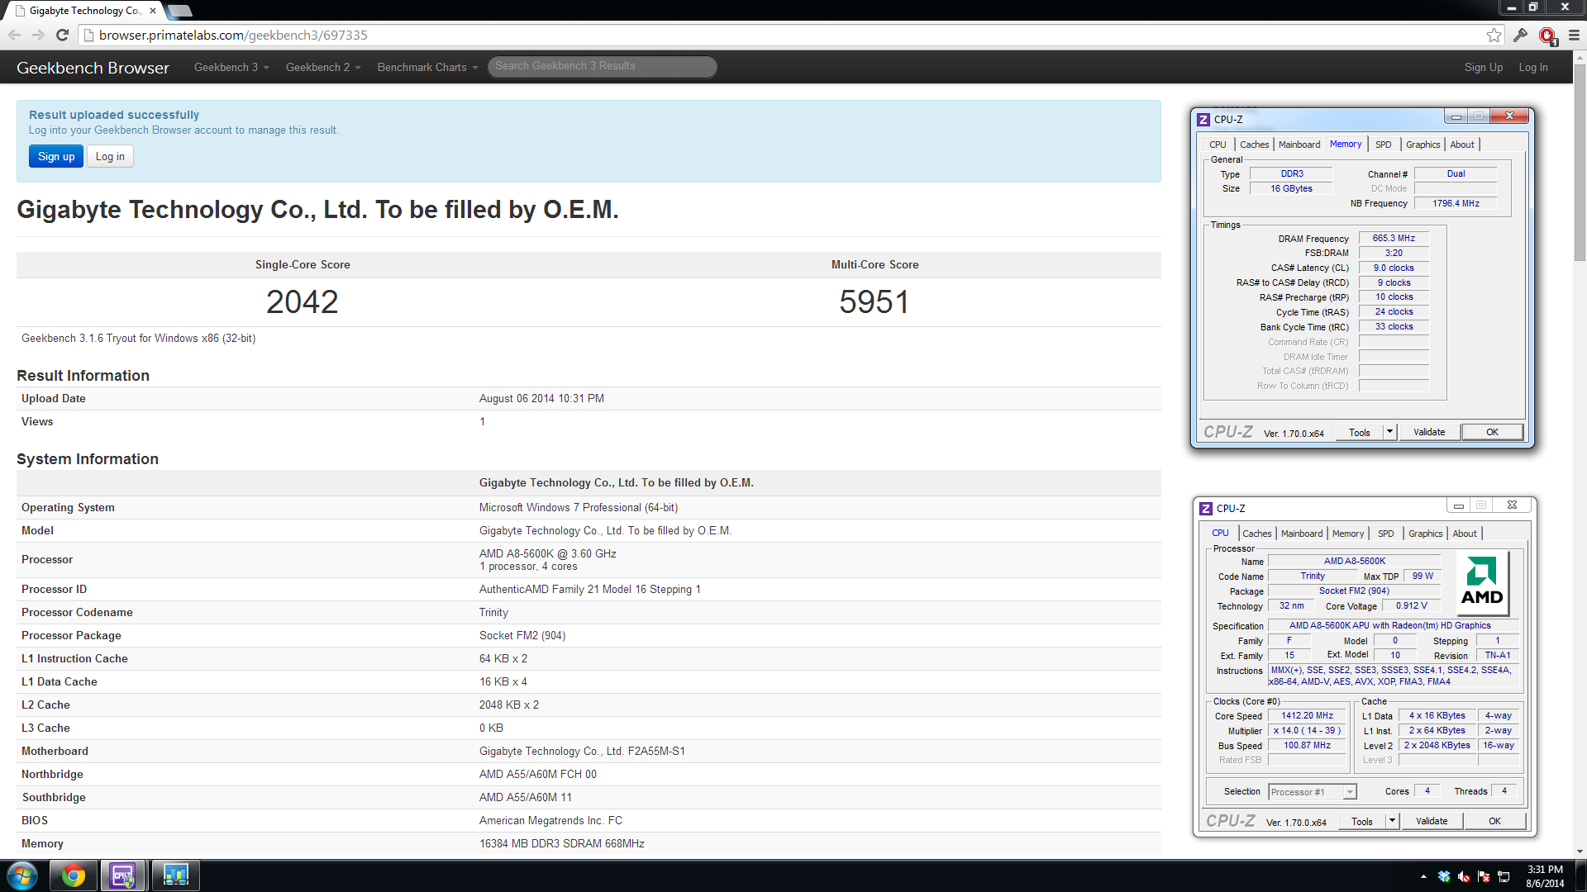This screenshot has height=892, width=1587.
Task: Click Validate in the lower CPU-Z window
Action: coord(1432,821)
